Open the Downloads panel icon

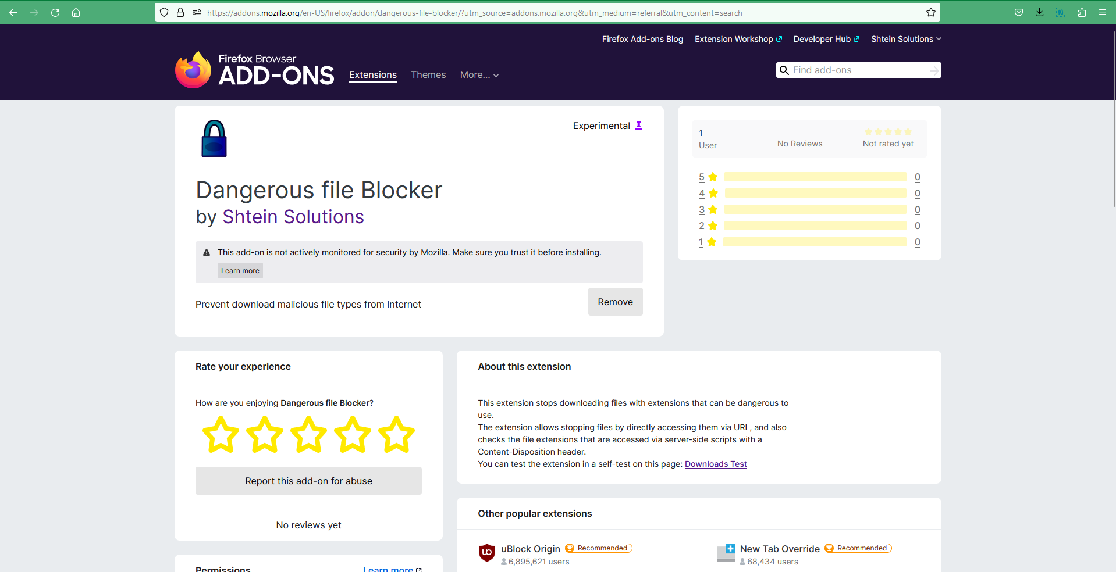(x=1040, y=12)
